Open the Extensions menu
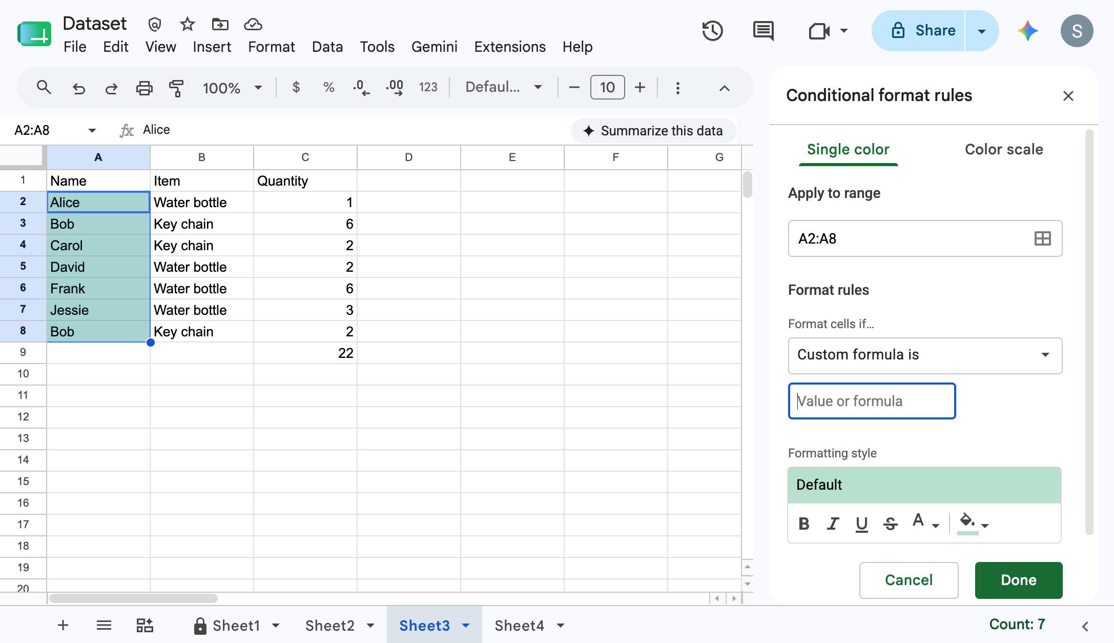The image size is (1114, 643). 510,47
